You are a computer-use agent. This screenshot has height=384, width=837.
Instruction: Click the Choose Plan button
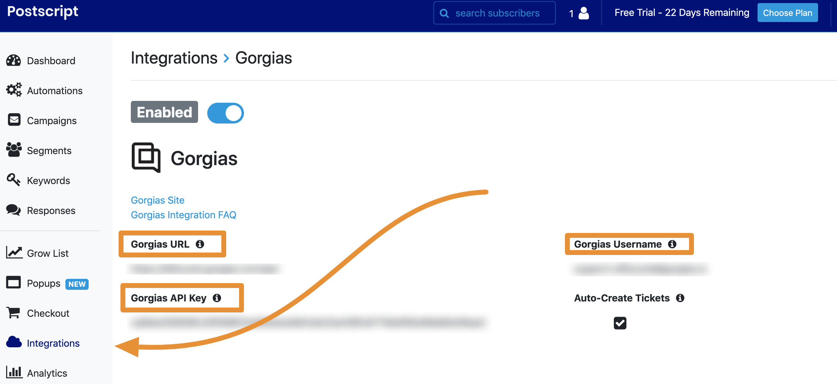(x=787, y=13)
